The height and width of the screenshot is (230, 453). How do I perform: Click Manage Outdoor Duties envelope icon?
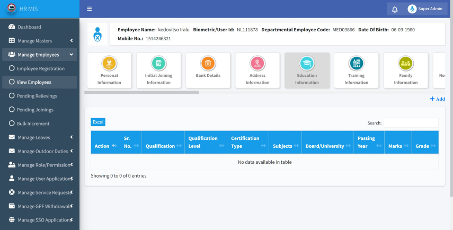pyautogui.click(x=12, y=151)
